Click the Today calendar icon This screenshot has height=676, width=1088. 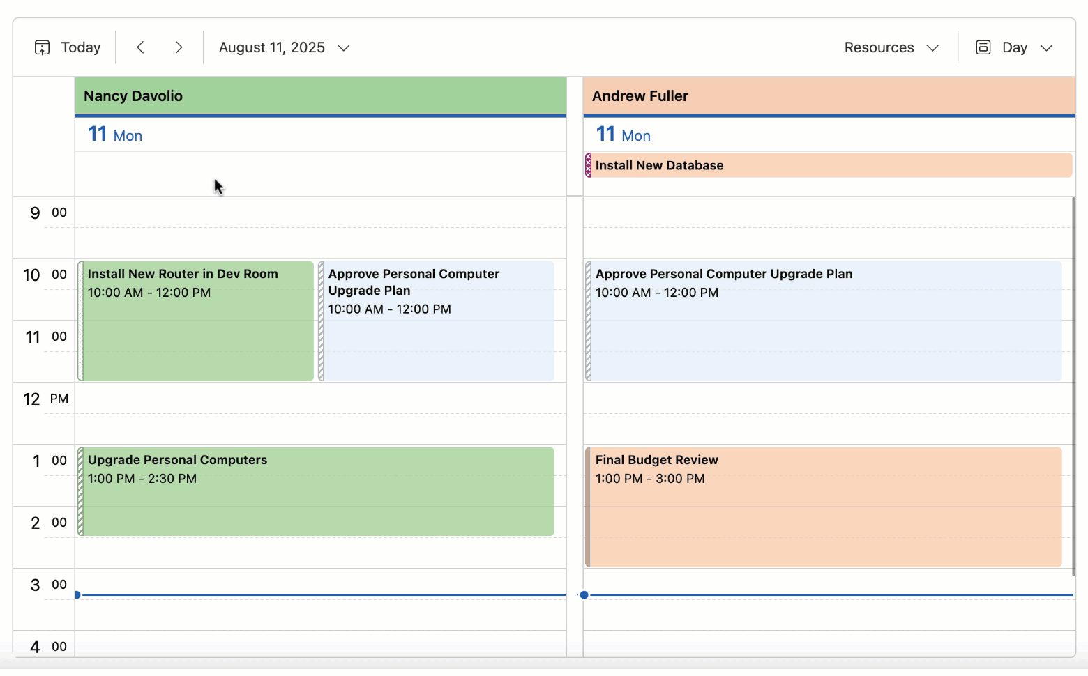42,47
